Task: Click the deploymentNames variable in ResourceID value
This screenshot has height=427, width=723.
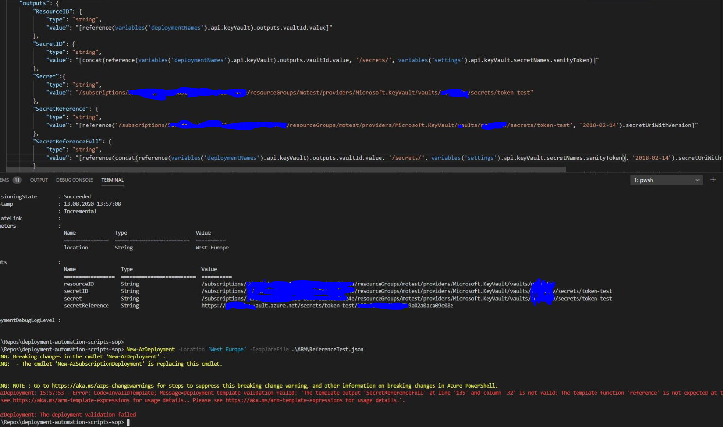Action: (x=176, y=27)
